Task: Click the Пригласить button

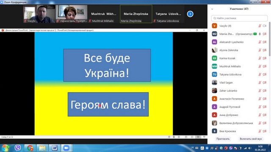Action: tap(223, 139)
